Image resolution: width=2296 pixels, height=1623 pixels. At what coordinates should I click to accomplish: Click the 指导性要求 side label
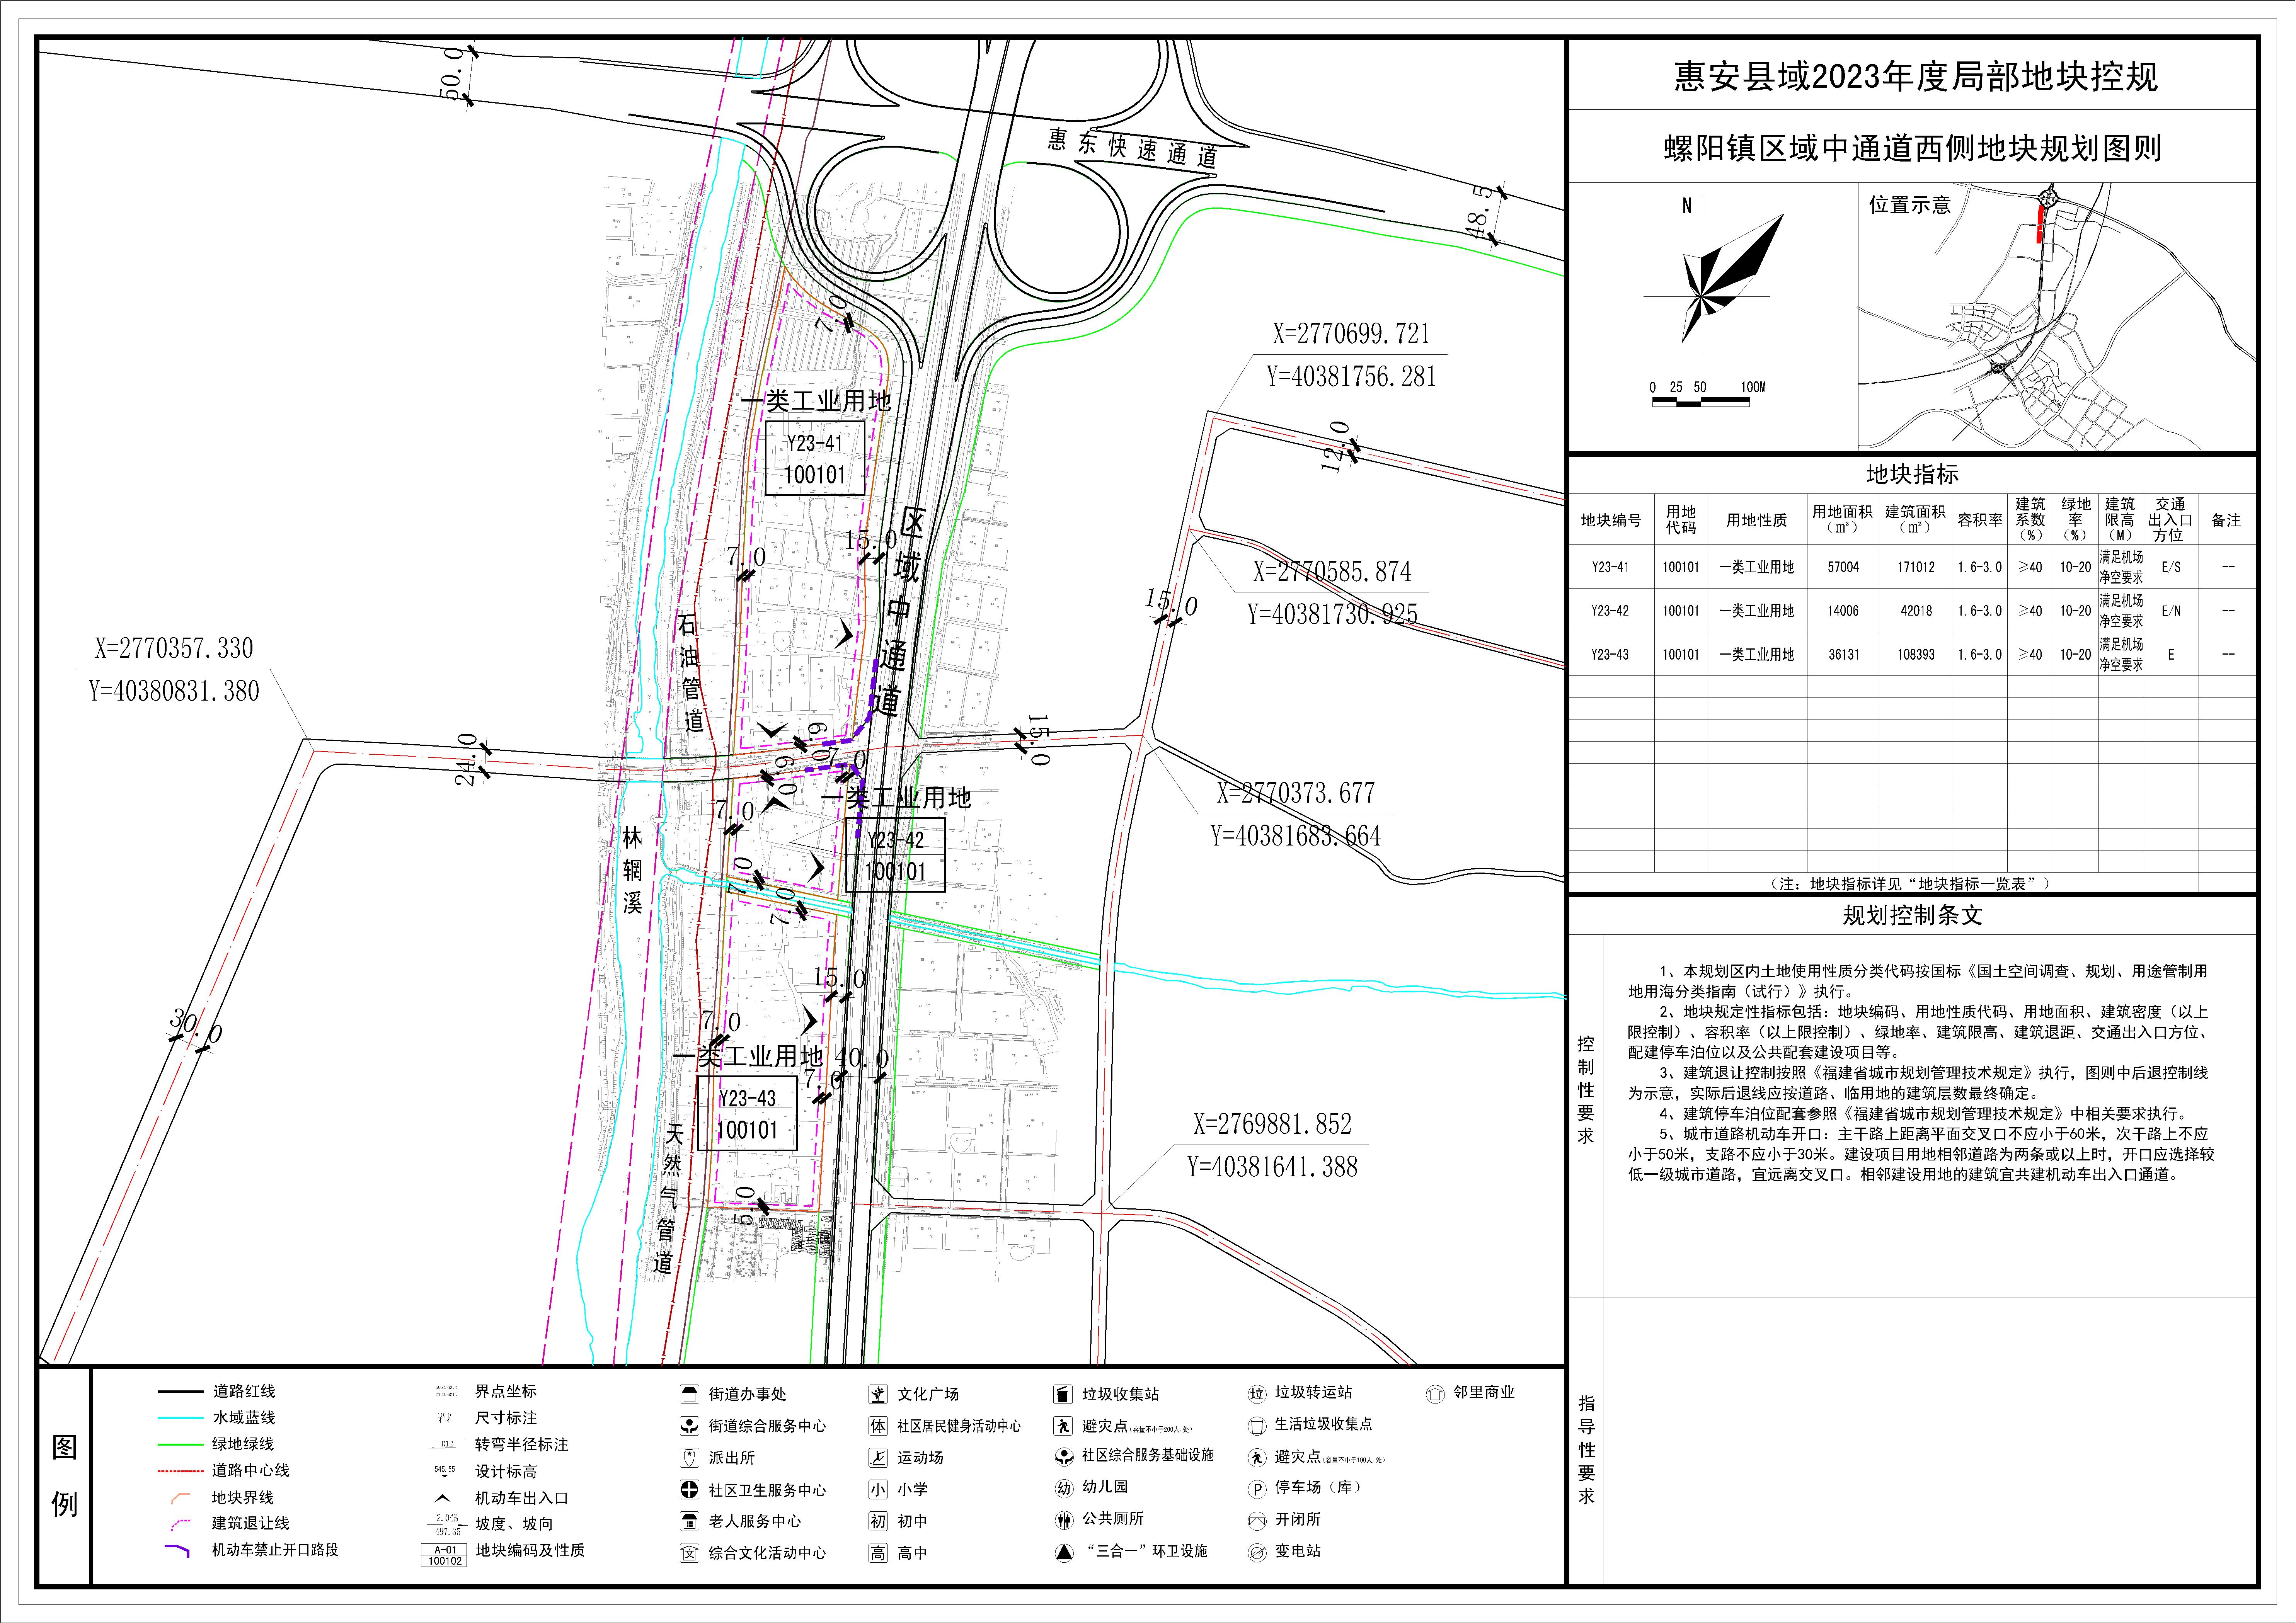point(1586,1450)
